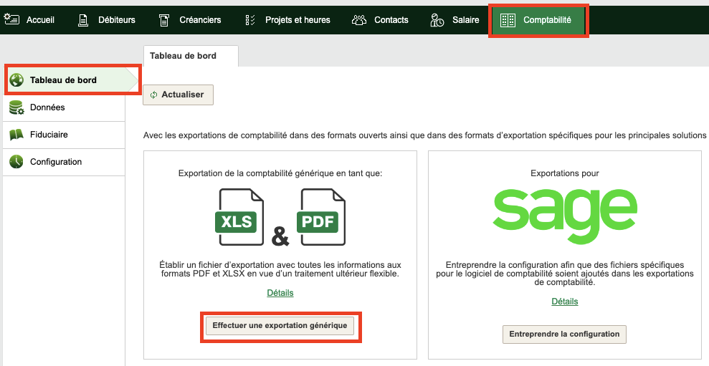Click the 'Établir un fichier d'exportation' description

(x=280, y=269)
